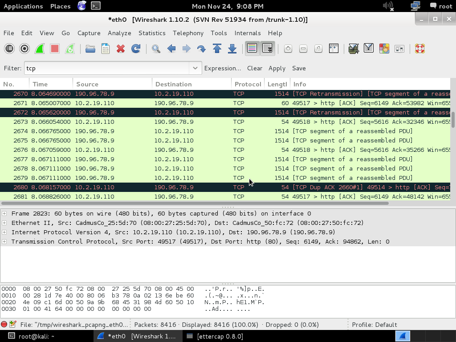Restart the running live capture

pos(70,49)
